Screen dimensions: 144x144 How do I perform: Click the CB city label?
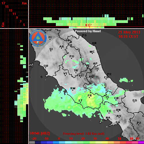[x=116, y=98]
